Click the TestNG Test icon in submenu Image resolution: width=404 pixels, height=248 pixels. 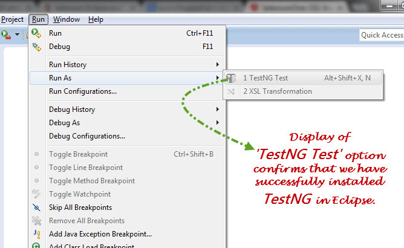point(231,78)
